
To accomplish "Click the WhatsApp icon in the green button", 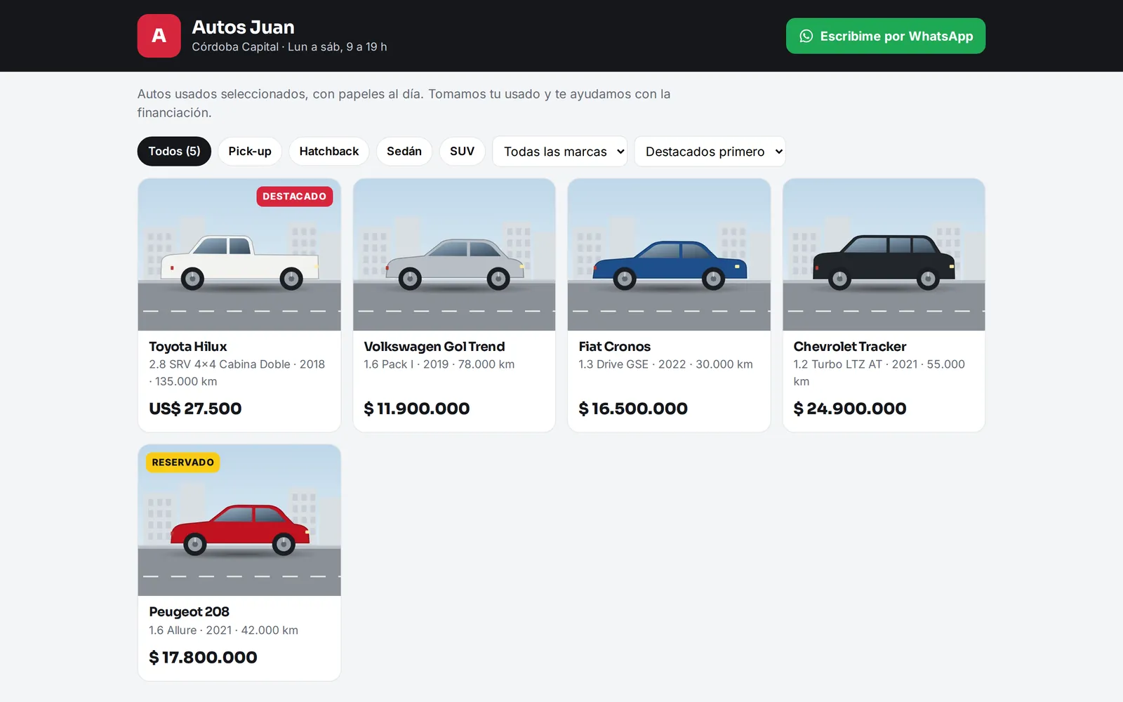I will click(806, 36).
